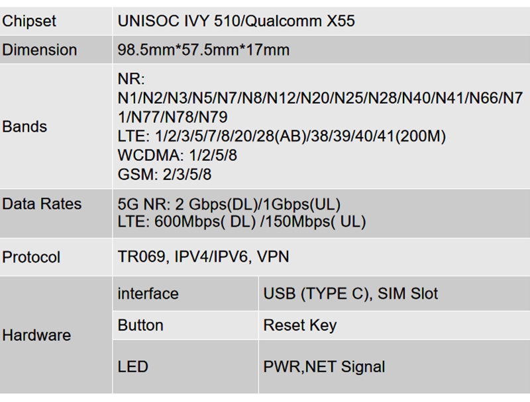Click the Dimension row label
The height and width of the screenshot is (402, 530).
pos(40,50)
